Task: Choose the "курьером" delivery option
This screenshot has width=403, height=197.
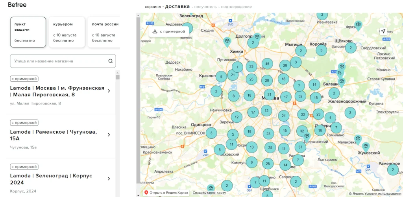Action: (67, 32)
